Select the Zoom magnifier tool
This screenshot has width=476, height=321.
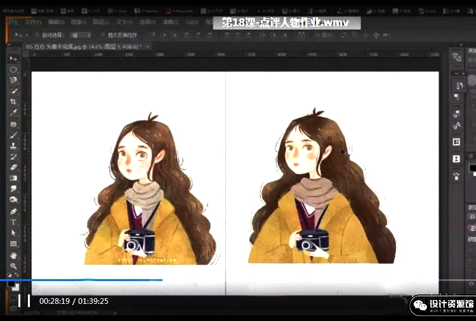[13, 266]
